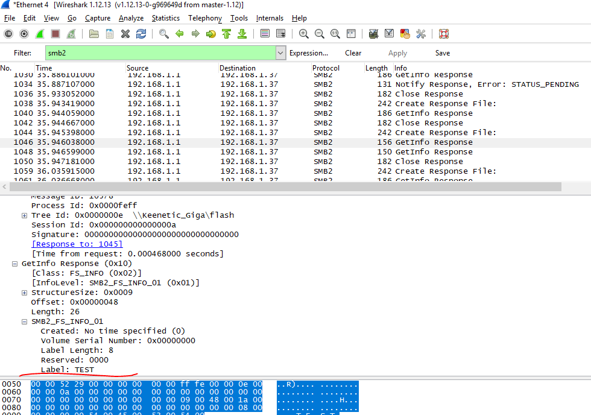
Task: Jump to the last packet
Action: (242, 34)
